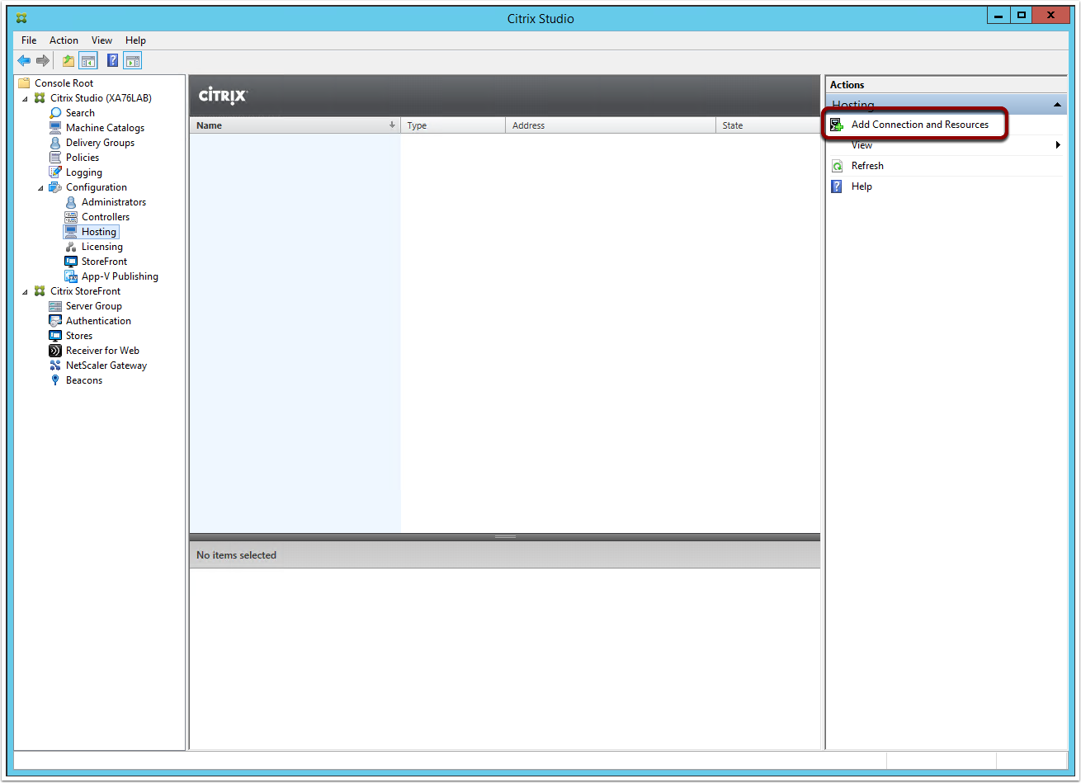
Task: Click the State column header
Action: (x=767, y=125)
